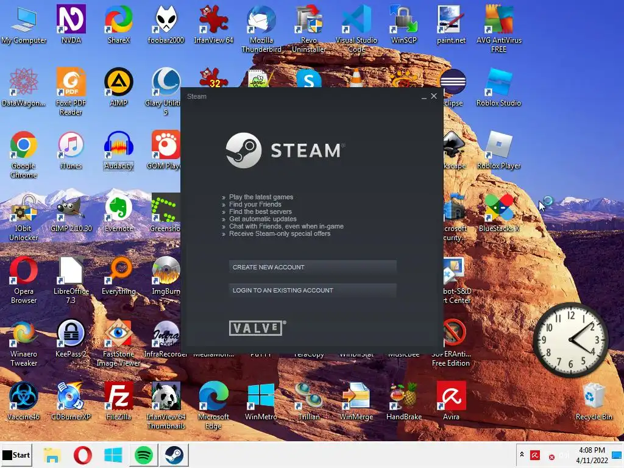The width and height of the screenshot is (624, 468).
Task: Select the Evernote desktop icon
Action: [x=119, y=214]
